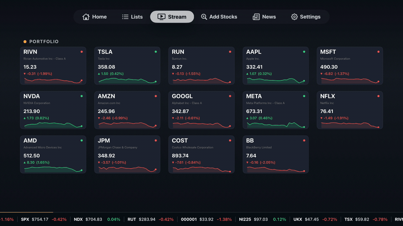This screenshot has height=226, width=403.
Task: Click the RUT entry in ticker bar
Action: pos(150,219)
